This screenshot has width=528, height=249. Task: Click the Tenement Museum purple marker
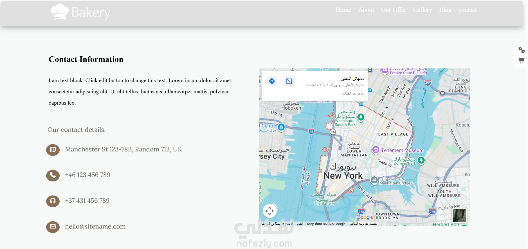(x=376, y=150)
